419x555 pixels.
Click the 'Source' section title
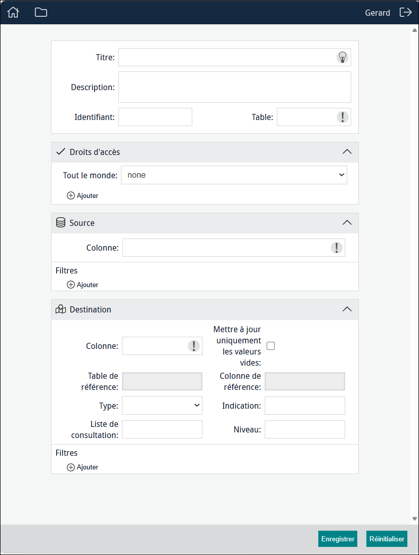82,223
